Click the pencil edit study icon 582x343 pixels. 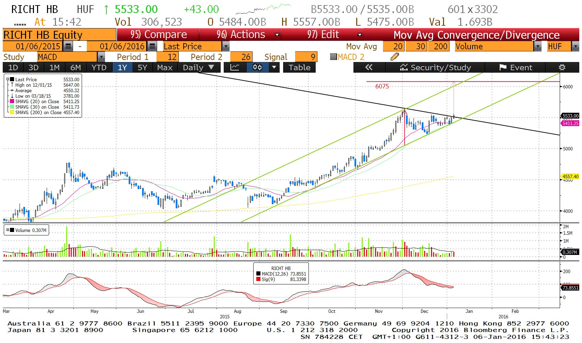(395, 57)
